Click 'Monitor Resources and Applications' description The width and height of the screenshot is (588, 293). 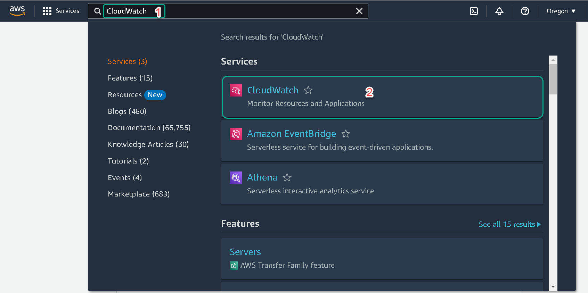click(x=306, y=103)
